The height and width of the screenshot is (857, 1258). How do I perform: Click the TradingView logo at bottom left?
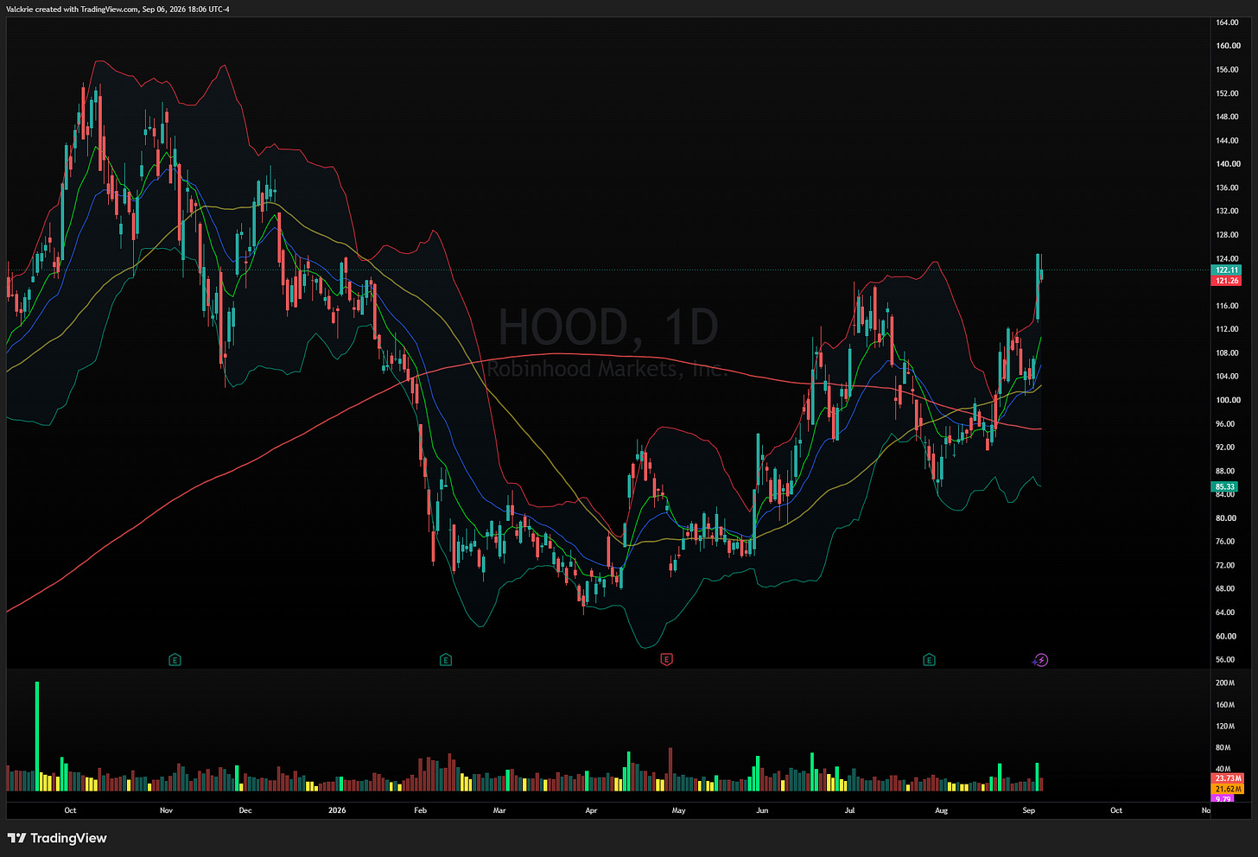(x=57, y=838)
